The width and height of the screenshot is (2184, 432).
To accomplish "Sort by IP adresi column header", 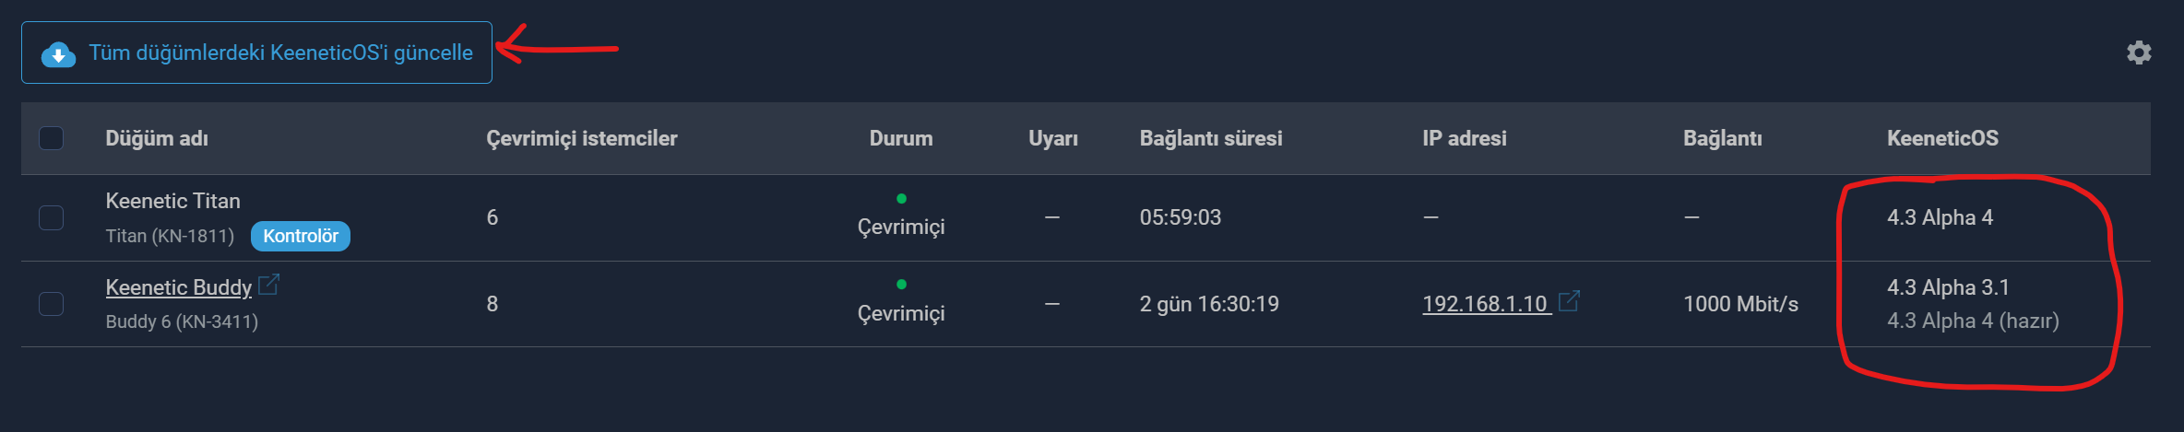I will click(x=1465, y=138).
